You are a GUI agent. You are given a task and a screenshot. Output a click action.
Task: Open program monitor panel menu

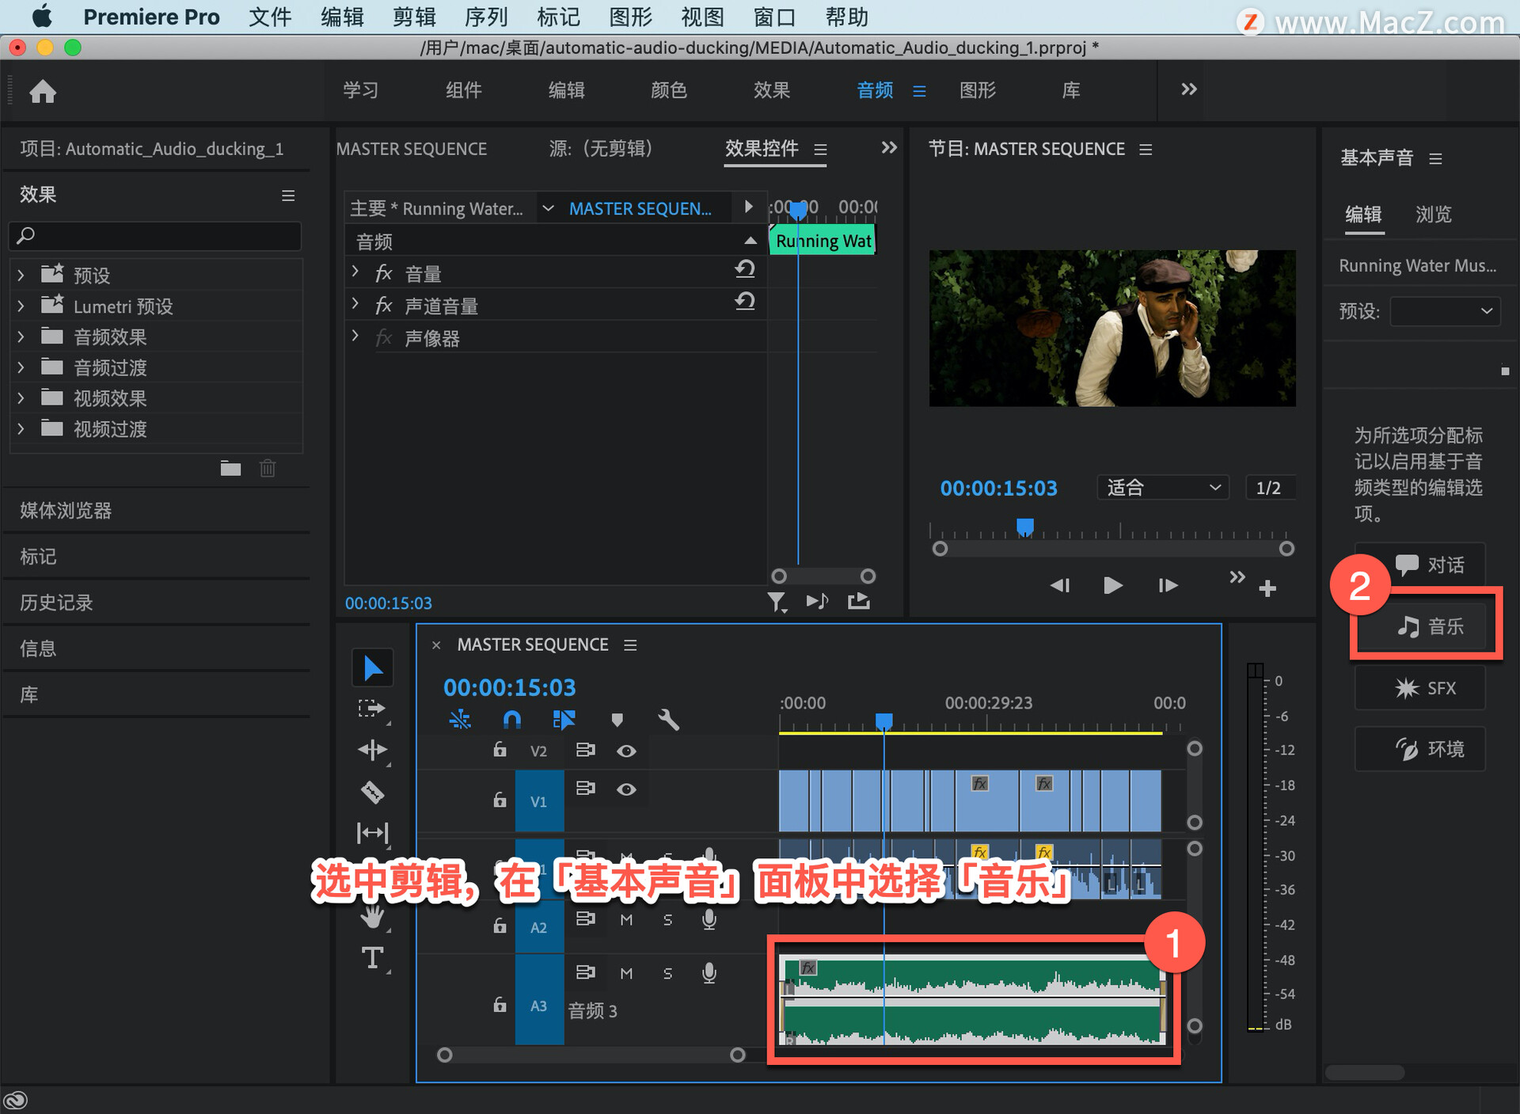[1146, 150]
